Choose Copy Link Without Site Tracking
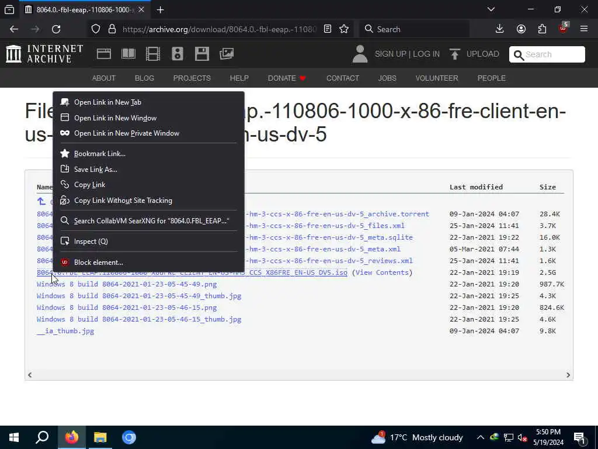This screenshot has height=449, width=598. coord(148,201)
